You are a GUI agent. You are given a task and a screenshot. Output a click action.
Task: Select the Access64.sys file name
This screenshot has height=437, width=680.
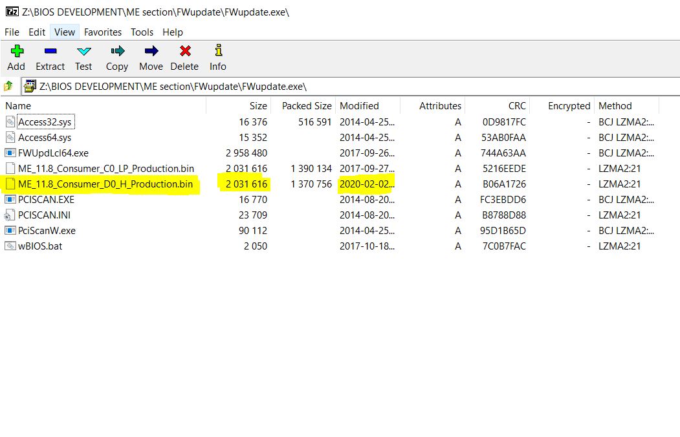(45, 138)
